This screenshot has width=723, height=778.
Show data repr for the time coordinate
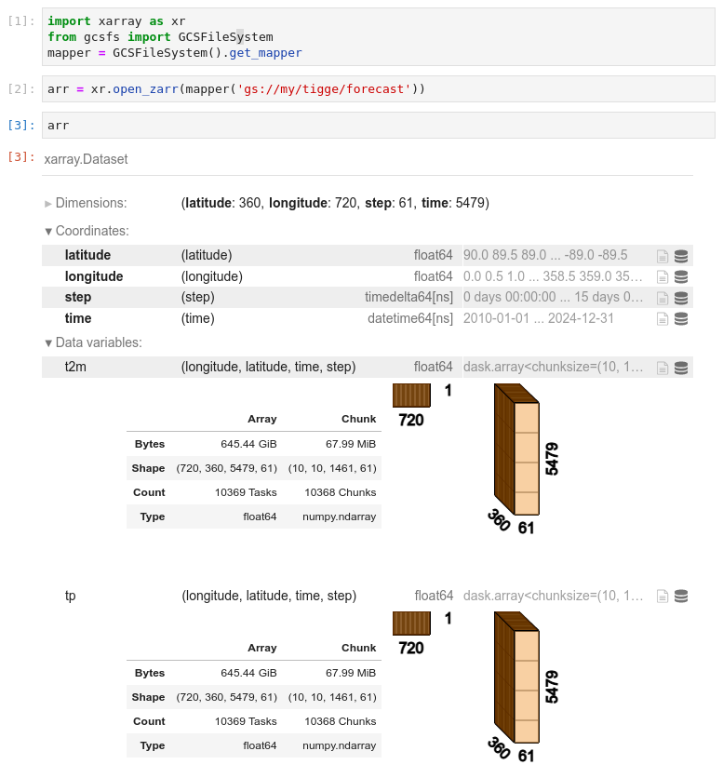coord(681,318)
